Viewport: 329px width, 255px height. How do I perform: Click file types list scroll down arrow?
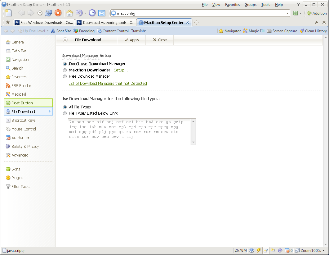193,142
